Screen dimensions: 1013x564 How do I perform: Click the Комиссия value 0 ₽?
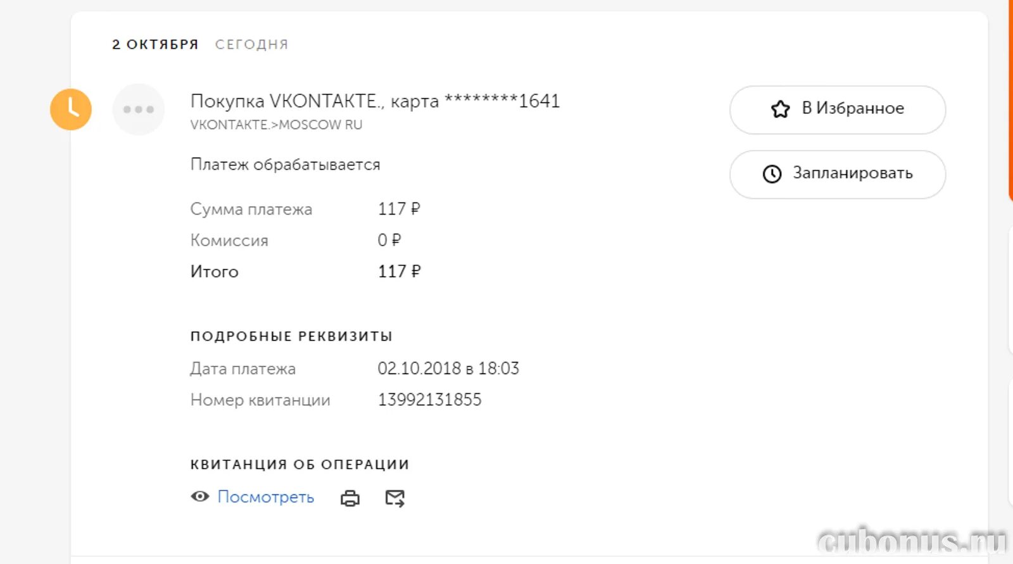389,241
